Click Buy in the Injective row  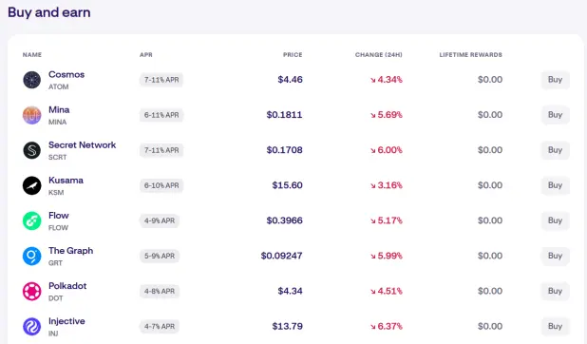[555, 326]
